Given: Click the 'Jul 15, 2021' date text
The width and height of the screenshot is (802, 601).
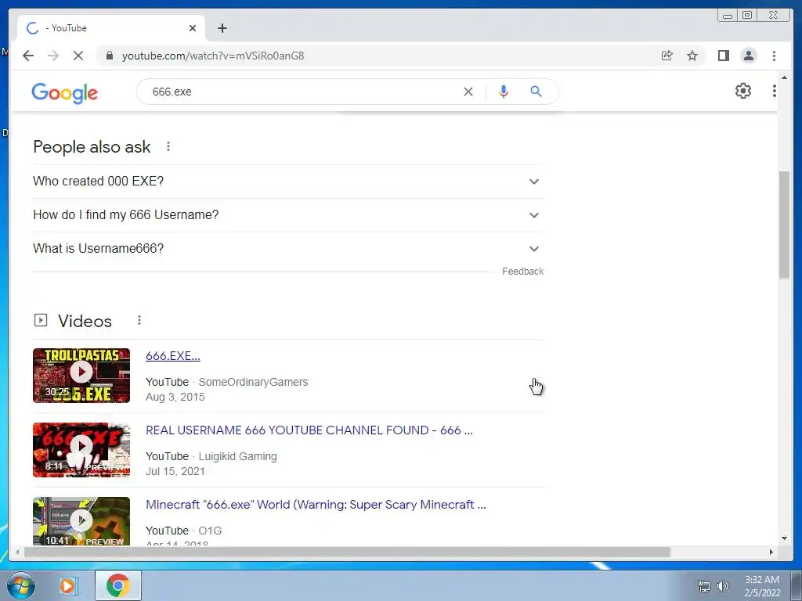Looking at the screenshot, I should (x=175, y=471).
